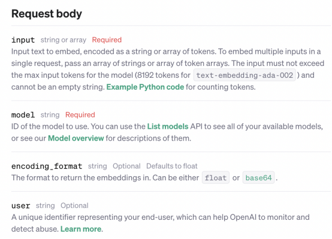Click the encoding_format parameter name
332x239 pixels.
click(47, 166)
